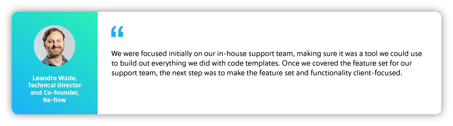Click the "and Co-founder," caption line

(55, 93)
